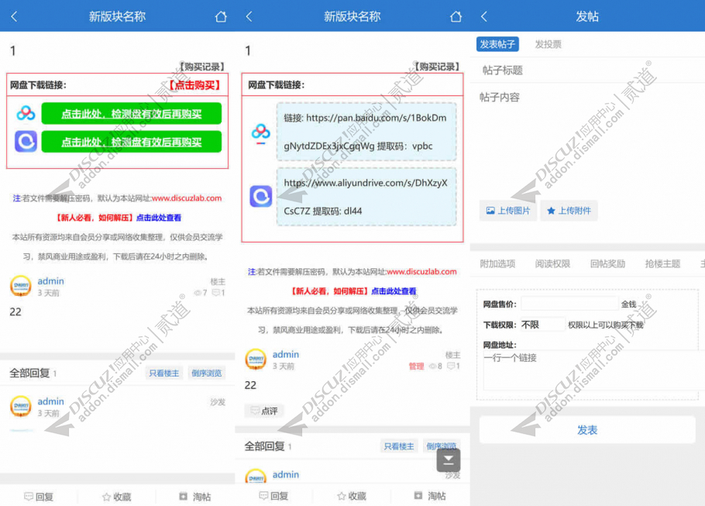
Task: Go back using middle panel back arrow
Action: point(249,16)
